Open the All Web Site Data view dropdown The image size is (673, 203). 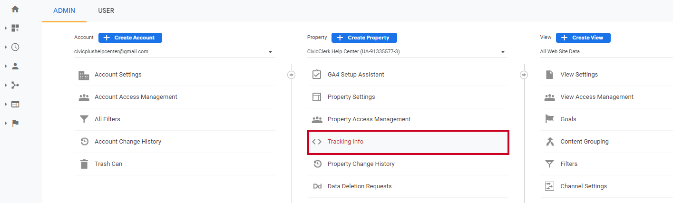click(606, 52)
